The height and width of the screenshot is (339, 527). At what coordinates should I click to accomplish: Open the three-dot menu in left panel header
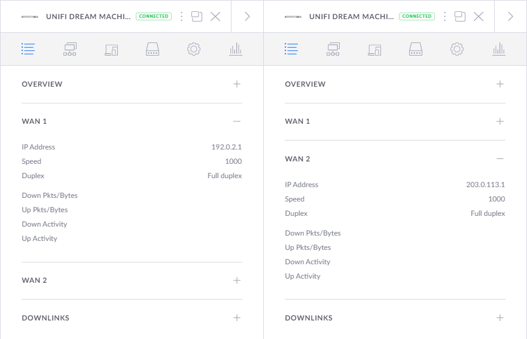(182, 17)
